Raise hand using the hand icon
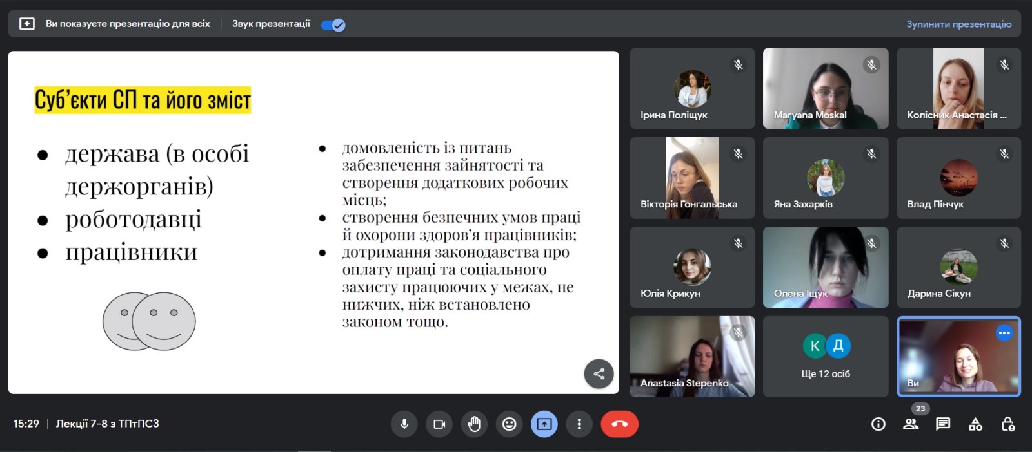Image resolution: width=1032 pixels, height=452 pixels. pyautogui.click(x=474, y=424)
